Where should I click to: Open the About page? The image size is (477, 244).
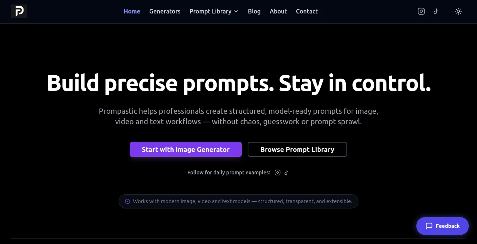[x=278, y=11]
